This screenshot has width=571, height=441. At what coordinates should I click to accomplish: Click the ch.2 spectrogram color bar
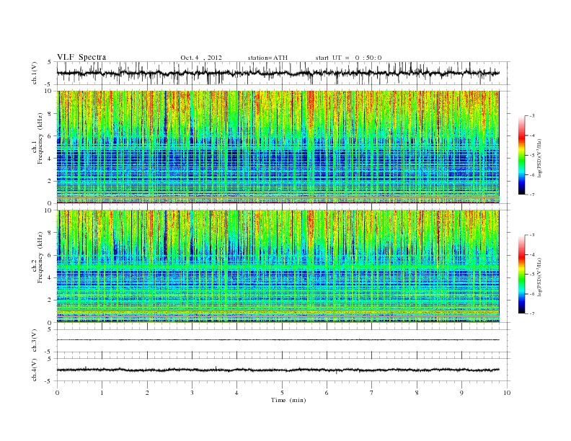pyautogui.click(x=522, y=274)
